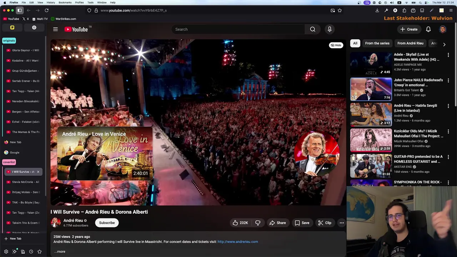Open more options for Adele Skyfall video
Screen dimensions: 457x257
448,55
